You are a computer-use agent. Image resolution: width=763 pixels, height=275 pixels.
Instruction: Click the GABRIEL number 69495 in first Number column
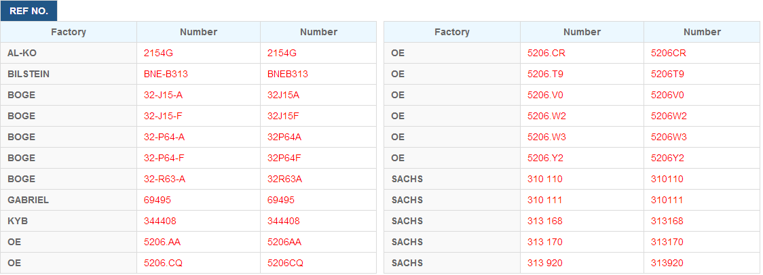pos(157,200)
